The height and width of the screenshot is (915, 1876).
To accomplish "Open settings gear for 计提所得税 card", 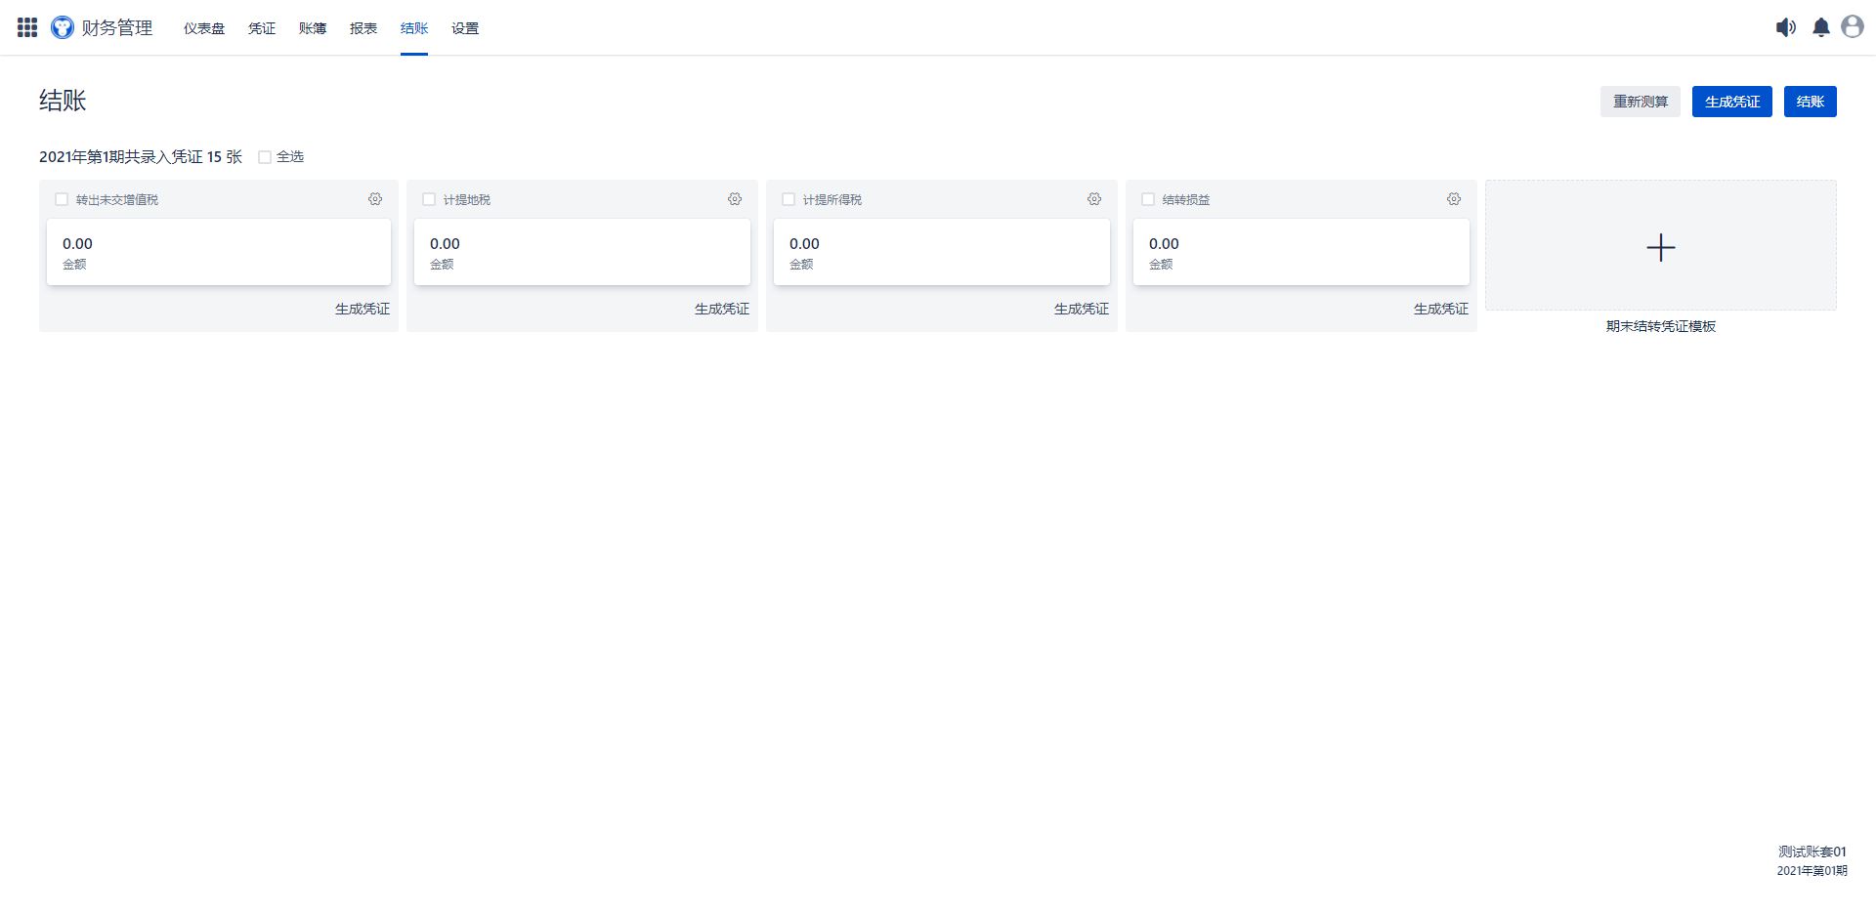I will (x=1094, y=199).
